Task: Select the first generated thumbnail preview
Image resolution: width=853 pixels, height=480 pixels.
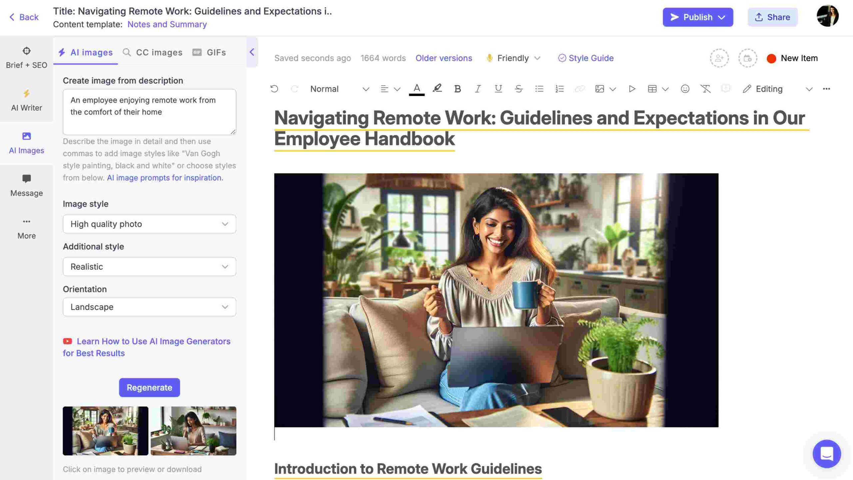Action: (x=105, y=431)
